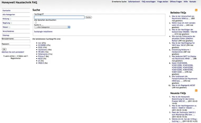Select popular search term mcr
This screenshot has width=201, height=123.
click(40, 43)
